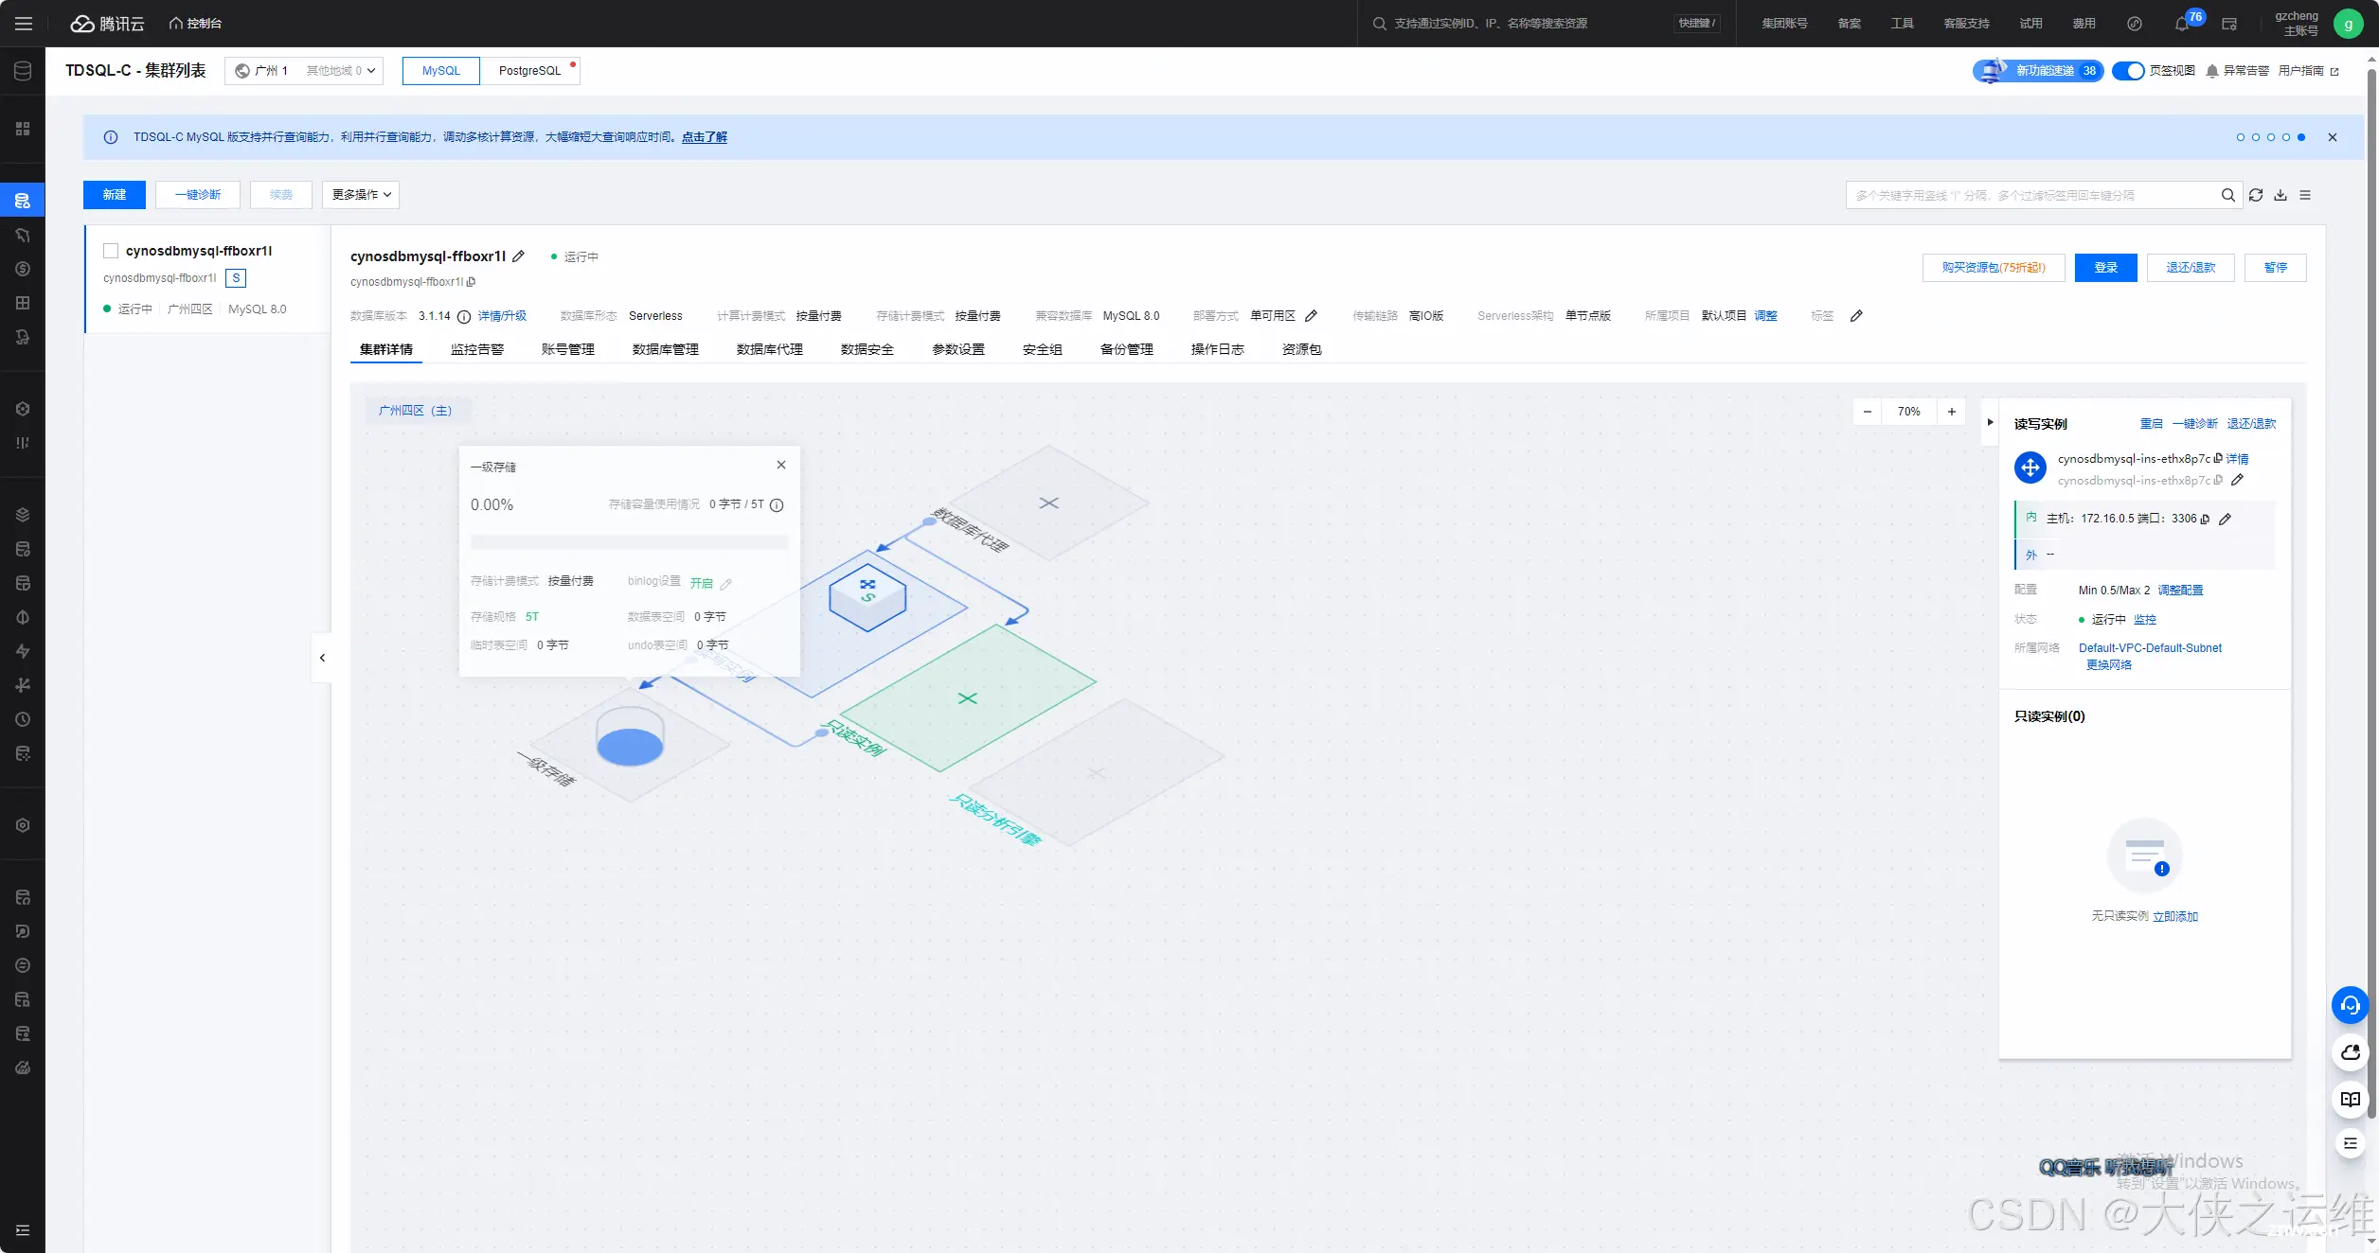Select the last banner carousel dot
Viewport: 2379px width, 1253px height.
click(x=2301, y=137)
